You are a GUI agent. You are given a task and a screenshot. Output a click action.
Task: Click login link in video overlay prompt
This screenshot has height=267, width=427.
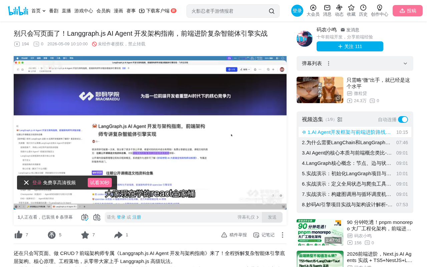pyautogui.click(x=37, y=183)
